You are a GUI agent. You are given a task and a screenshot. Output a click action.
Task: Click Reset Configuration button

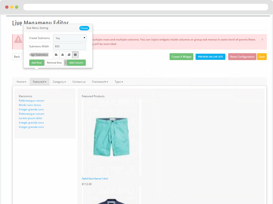point(242,57)
